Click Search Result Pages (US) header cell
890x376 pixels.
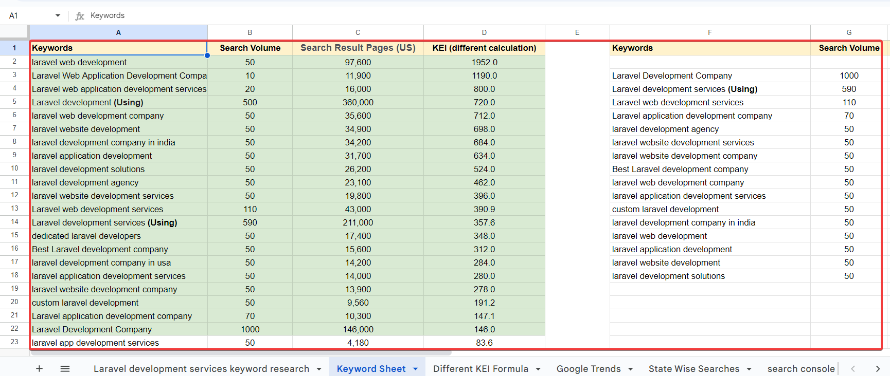[x=358, y=48]
